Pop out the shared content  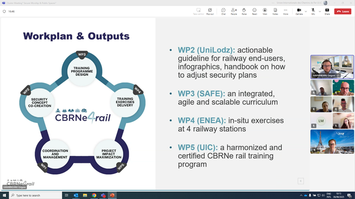(x=210, y=11)
